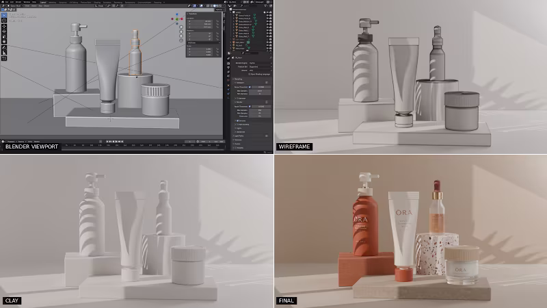
Task: Open the Modifiers properties tab icon
Action: click(228, 90)
